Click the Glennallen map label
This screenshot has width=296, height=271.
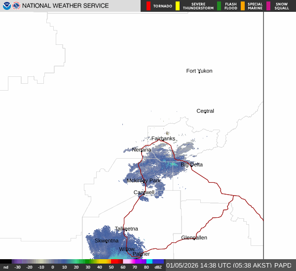(194, 237)
